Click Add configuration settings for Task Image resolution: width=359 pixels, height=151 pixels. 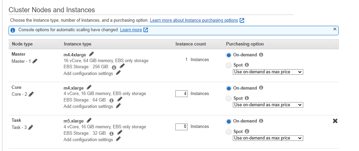click(88, 139)
